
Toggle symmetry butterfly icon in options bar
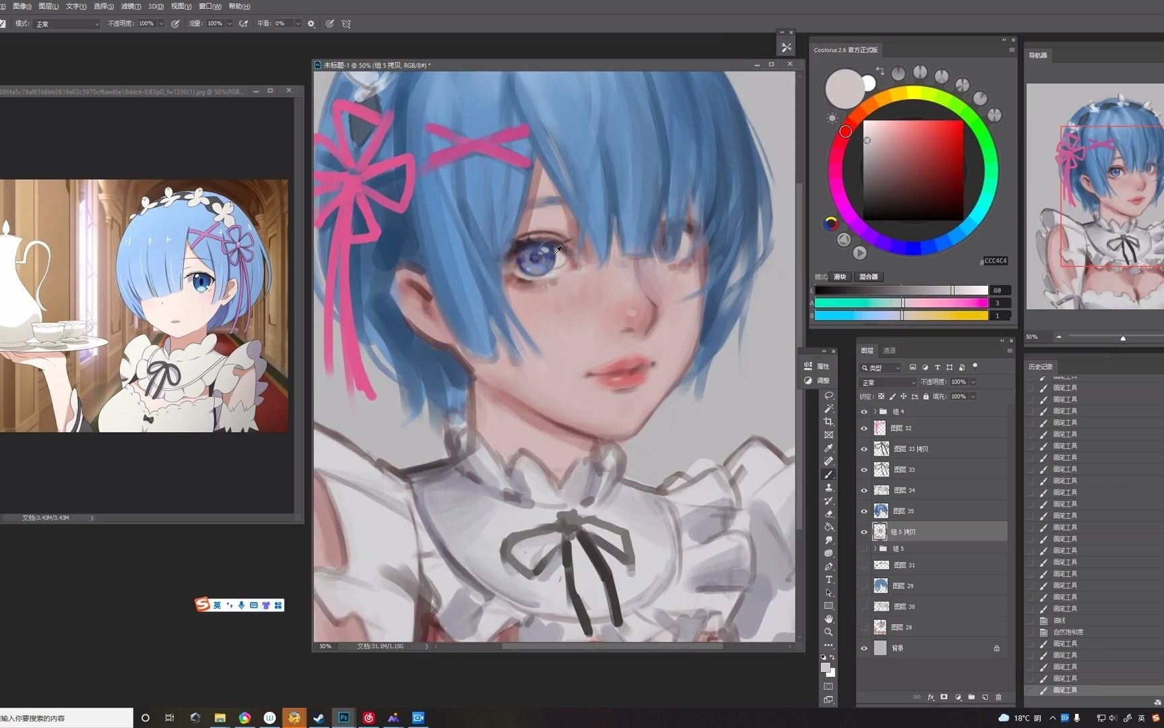point(346,24)
